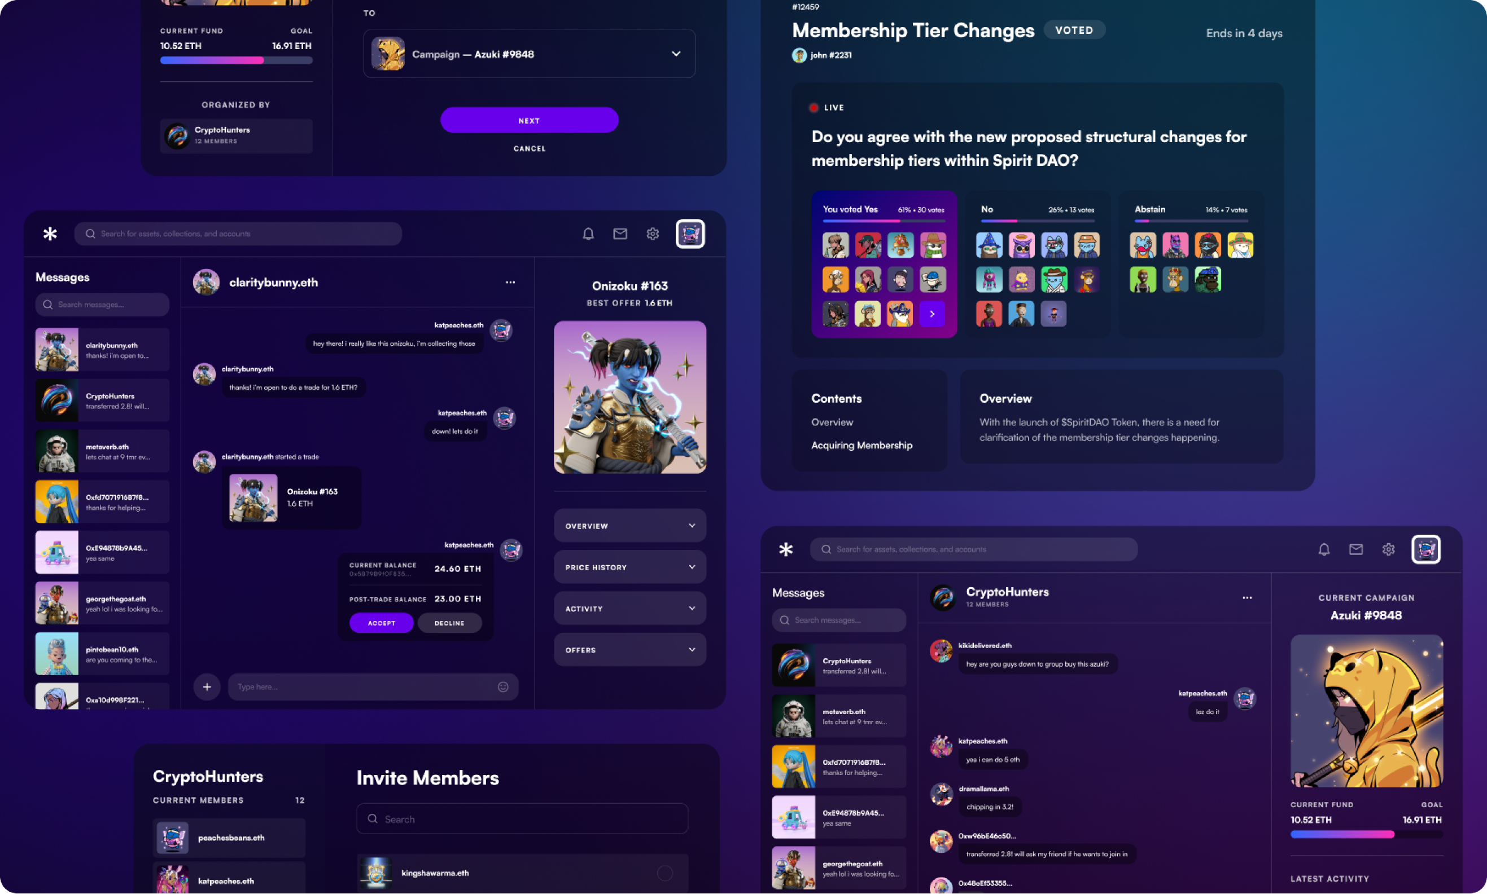1487x894 pixels.
Task: Jump to Acquiring Membership in Contents
Action: tap(861, 445)
